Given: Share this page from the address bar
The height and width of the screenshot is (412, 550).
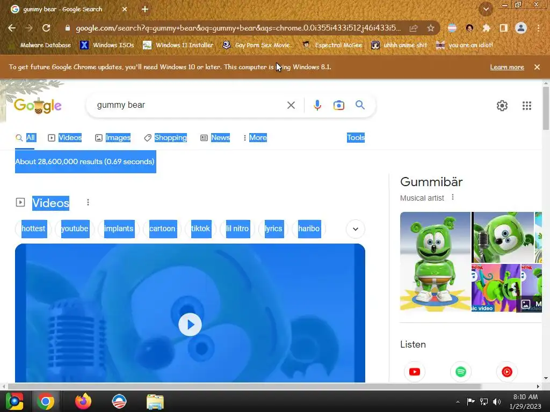Looking at the screenshot, I should (x=414, y=28).
